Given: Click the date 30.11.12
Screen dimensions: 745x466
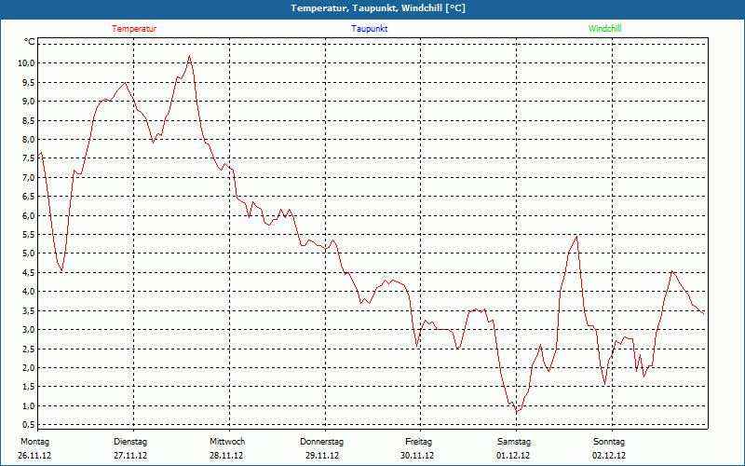Looking at the screenshot, I should click(x=417, y=456).
